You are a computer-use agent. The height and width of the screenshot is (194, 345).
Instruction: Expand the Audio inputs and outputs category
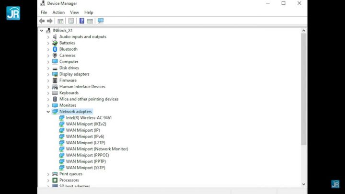coord(48,37)
